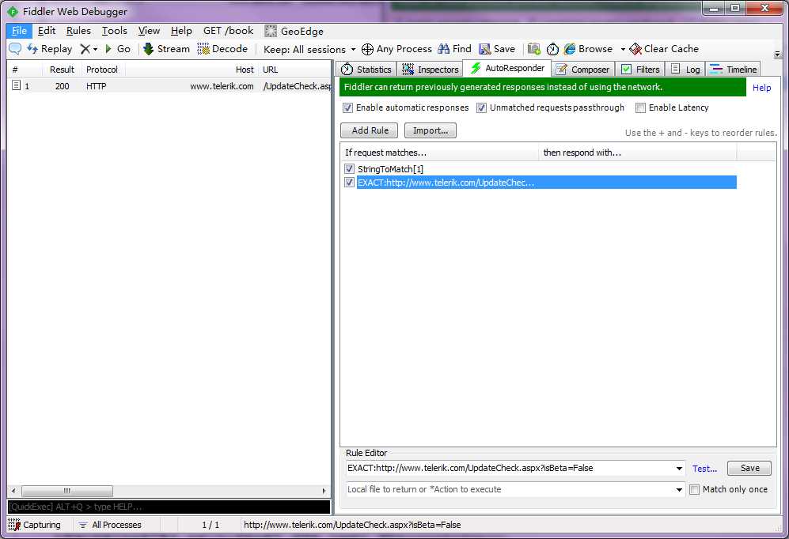This screenshot has width=789, height=539.
Task: Click the If request matches column header
Action: [438, 153]
